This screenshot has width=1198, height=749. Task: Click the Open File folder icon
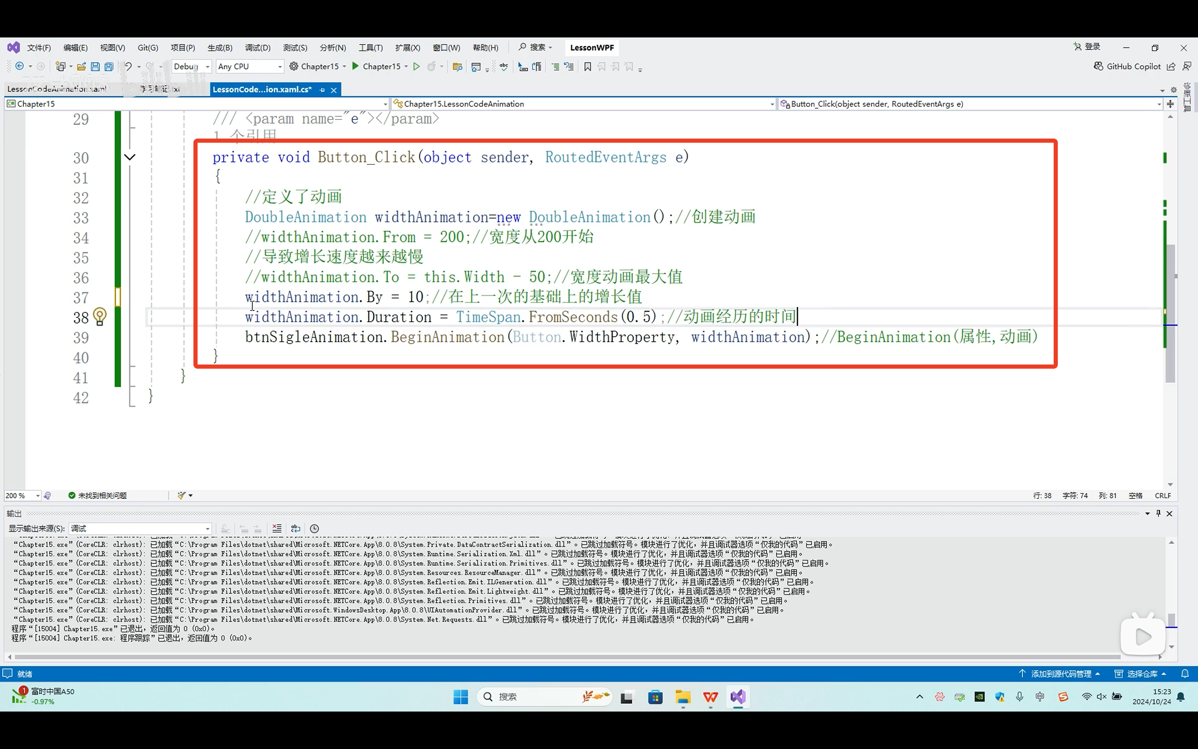tap(82, 67)
